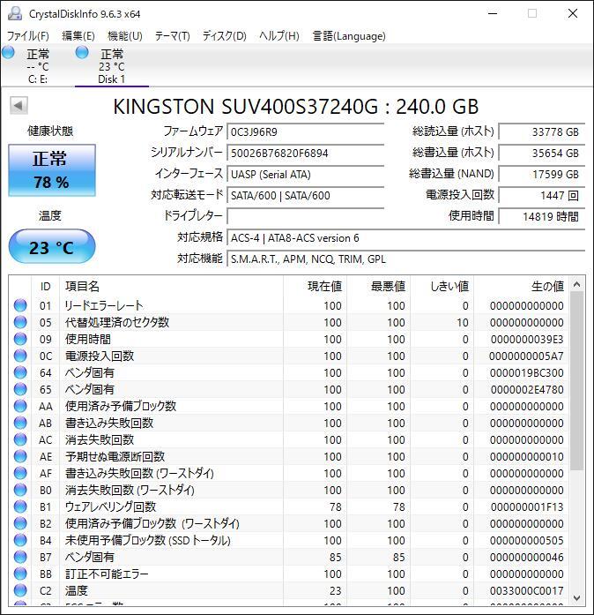Click the status orb for disk C: E:
This screenshot has width=594, height=615.
[x=8, y=52]
